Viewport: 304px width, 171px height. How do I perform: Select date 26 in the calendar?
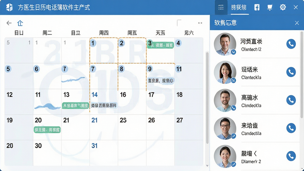(x=151, y=121)
